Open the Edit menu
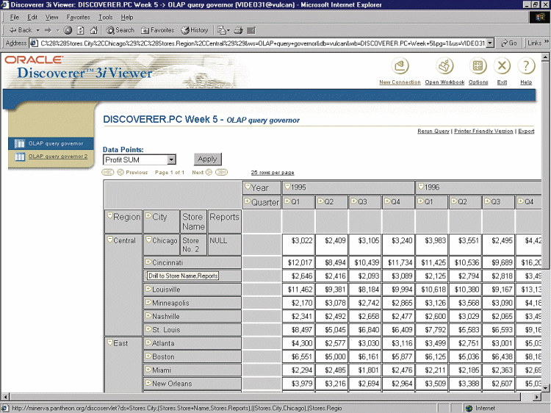551x413 pixels. (32, 17)
